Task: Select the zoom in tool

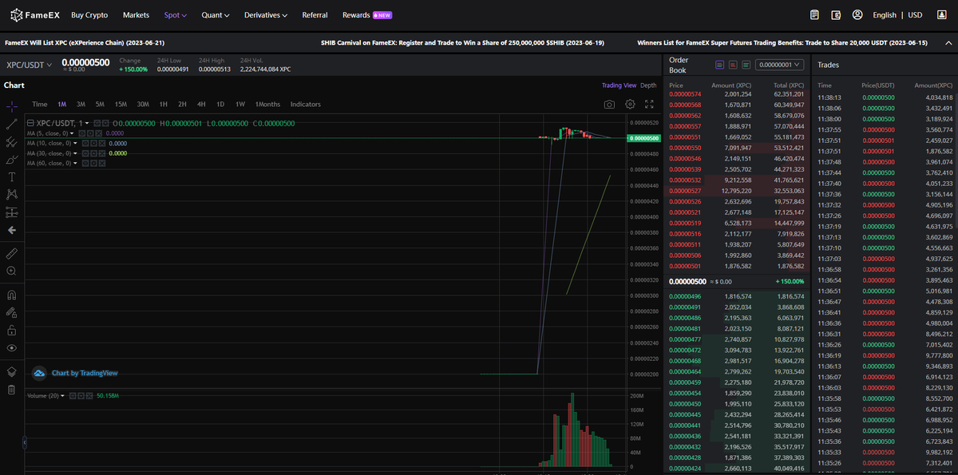Action: 11,271
